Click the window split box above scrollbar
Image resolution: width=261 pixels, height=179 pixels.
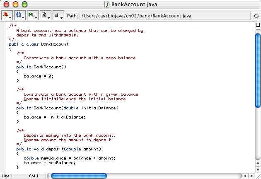[257, 25]
